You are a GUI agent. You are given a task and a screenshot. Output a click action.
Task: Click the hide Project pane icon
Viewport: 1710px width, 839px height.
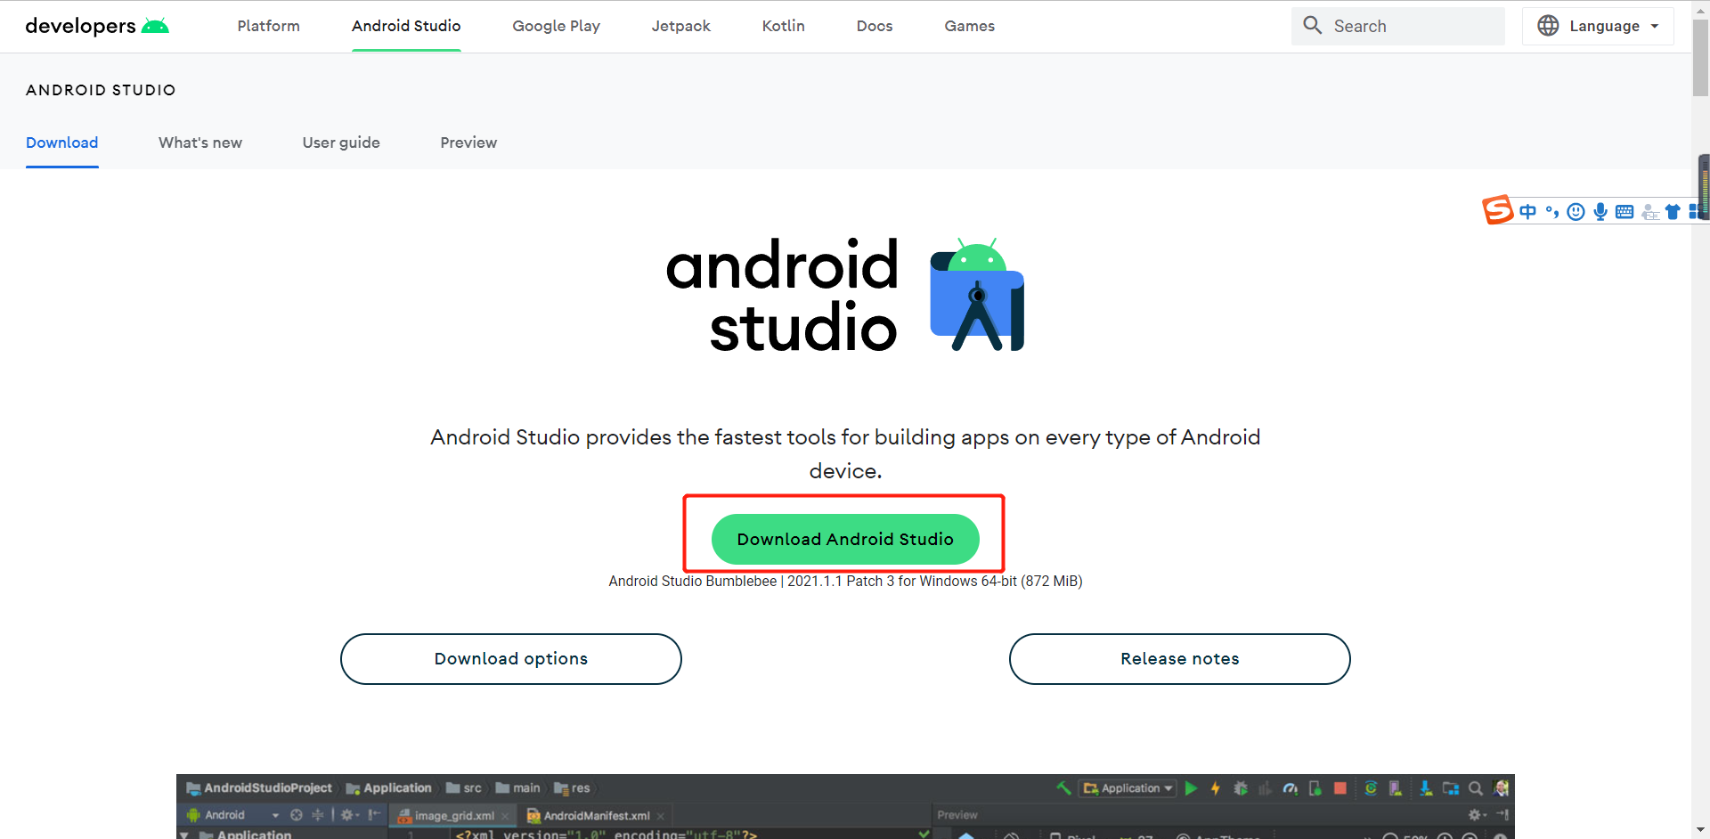point(374,815)
